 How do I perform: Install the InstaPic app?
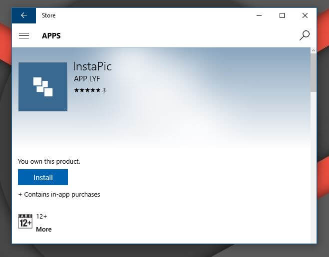[x=43, y=177]
